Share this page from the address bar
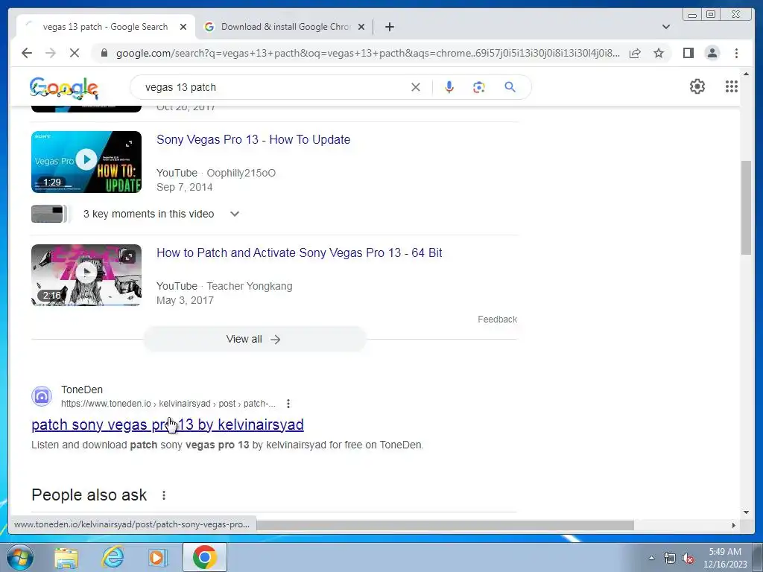Viewport: 763px width, 572px height. tap(635, 53)
